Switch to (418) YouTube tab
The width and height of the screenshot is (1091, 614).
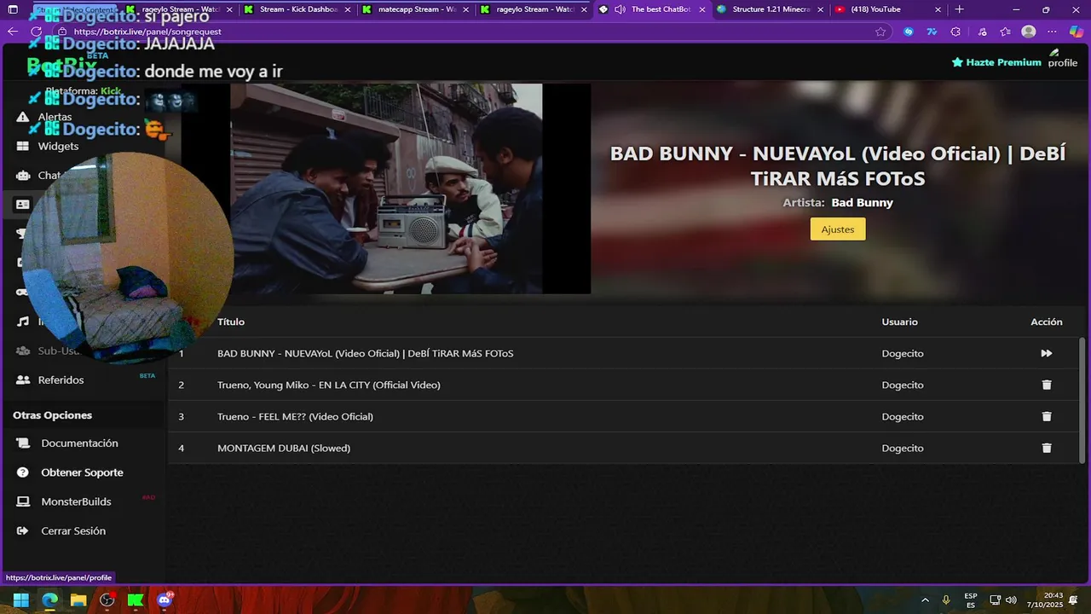tap(889, 9)
